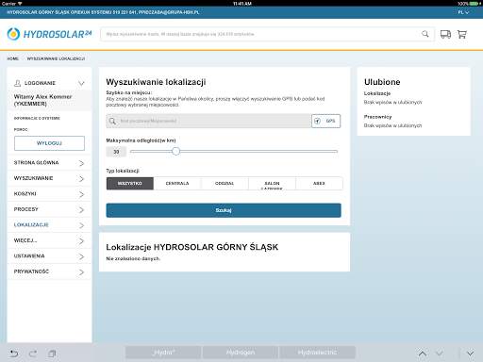This screenshot has height=362, width=483.
Task: Open the PL language dropdown
Action: [x=463, y=12]
